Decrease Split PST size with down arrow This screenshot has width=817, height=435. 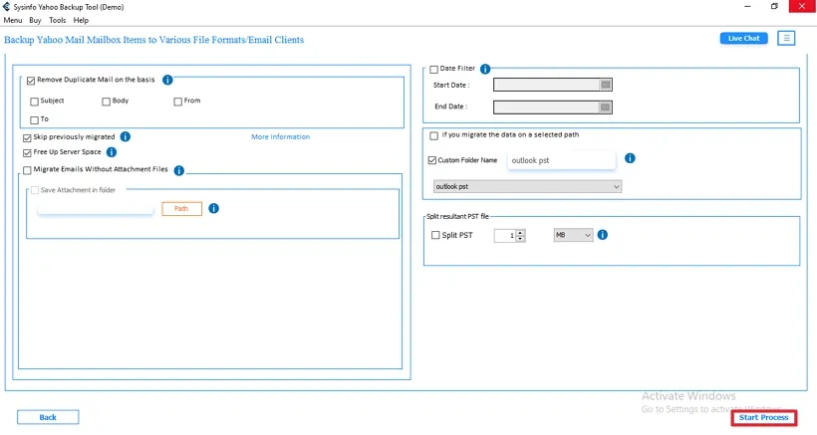520,238
